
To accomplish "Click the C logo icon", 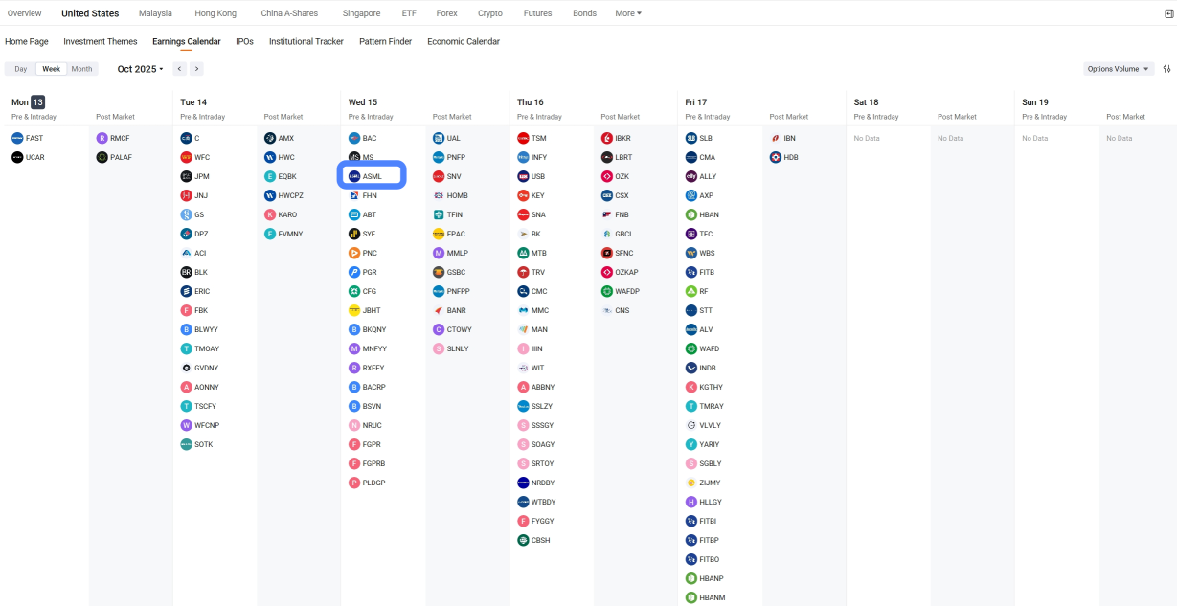I will tap(186, 138).
